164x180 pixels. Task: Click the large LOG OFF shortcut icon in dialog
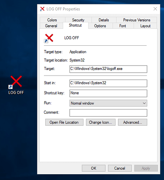pyautogui.click(x=49, y=38)
